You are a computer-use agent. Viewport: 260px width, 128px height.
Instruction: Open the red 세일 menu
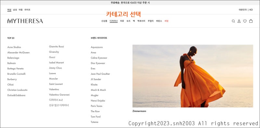click(166, 21)
